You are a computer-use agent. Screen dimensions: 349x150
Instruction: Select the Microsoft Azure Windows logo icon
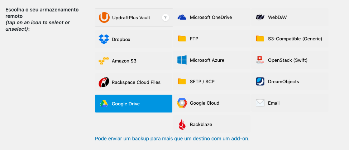182,60
